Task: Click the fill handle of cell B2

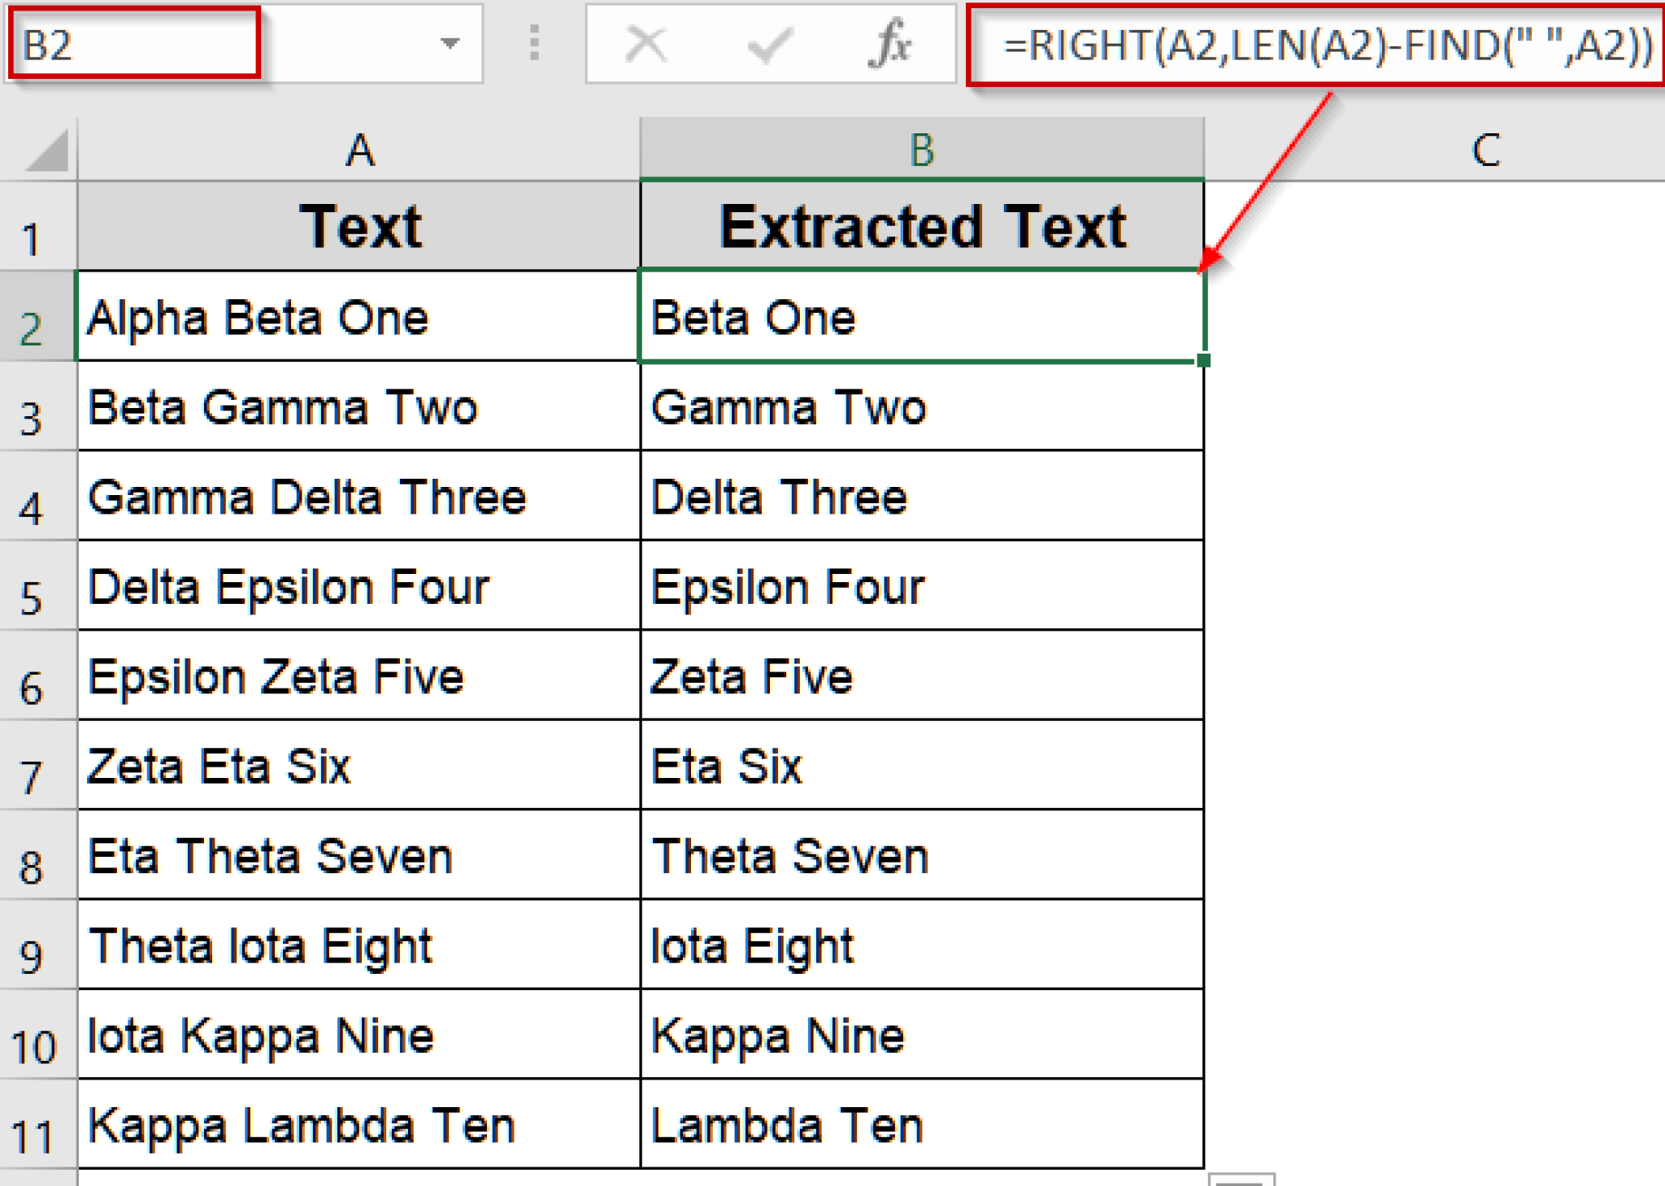Action: (1202, 358)
